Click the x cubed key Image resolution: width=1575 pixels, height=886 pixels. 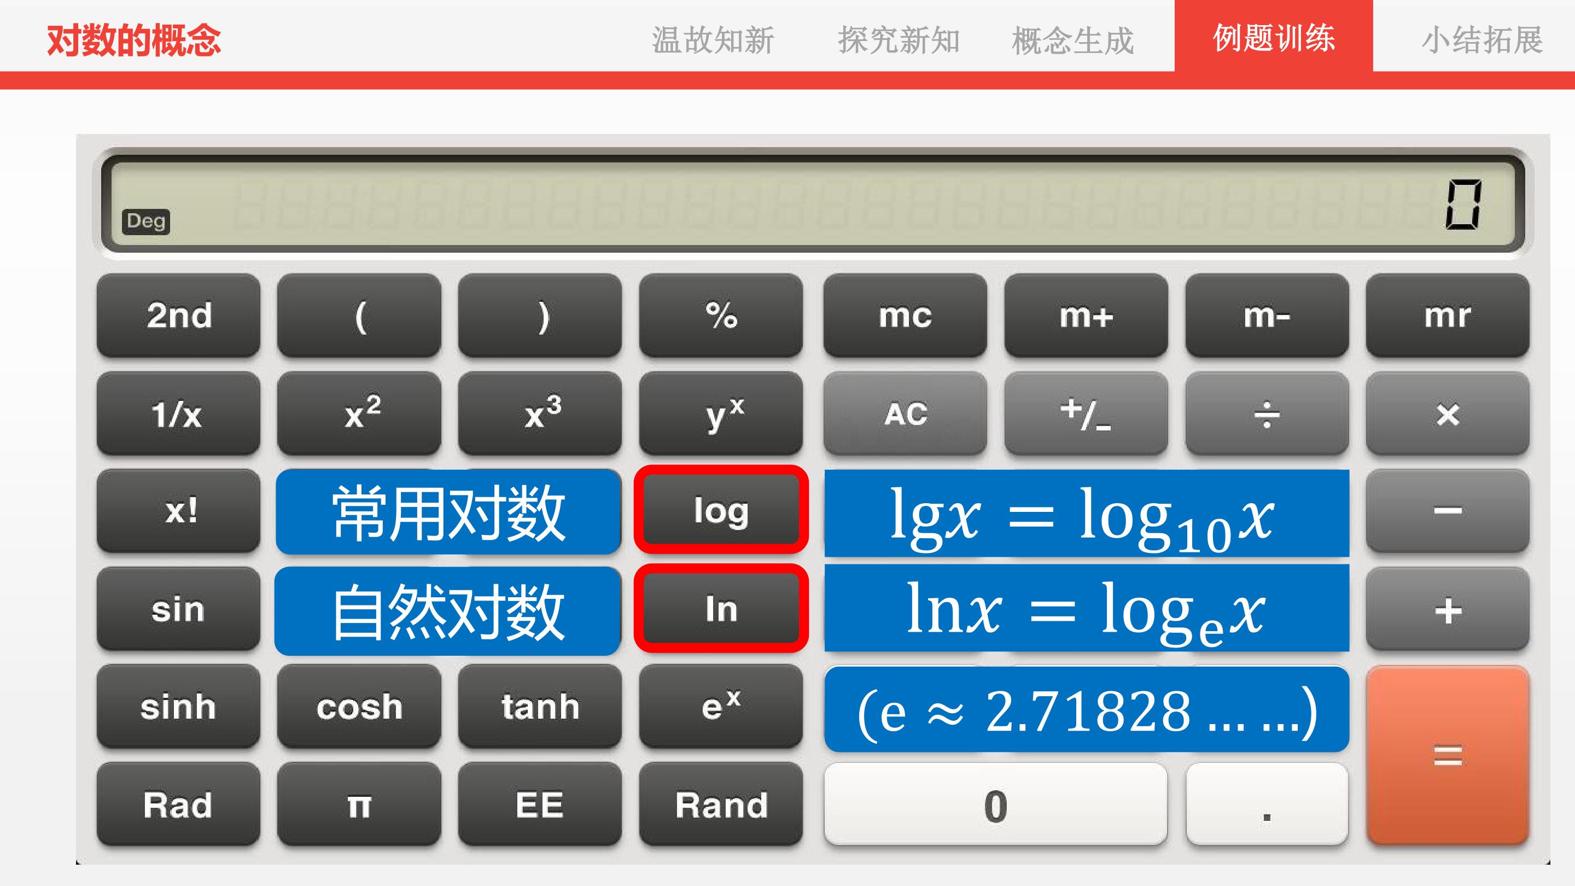(540, 413)
